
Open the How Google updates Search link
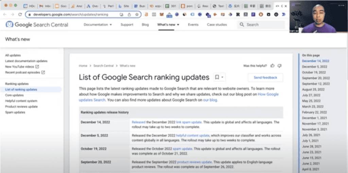268,94
